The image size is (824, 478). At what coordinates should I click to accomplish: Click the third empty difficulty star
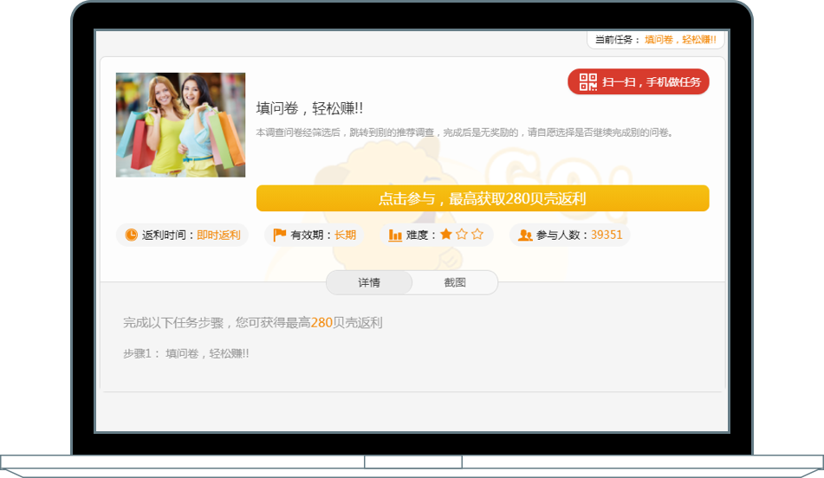(477, 234)
